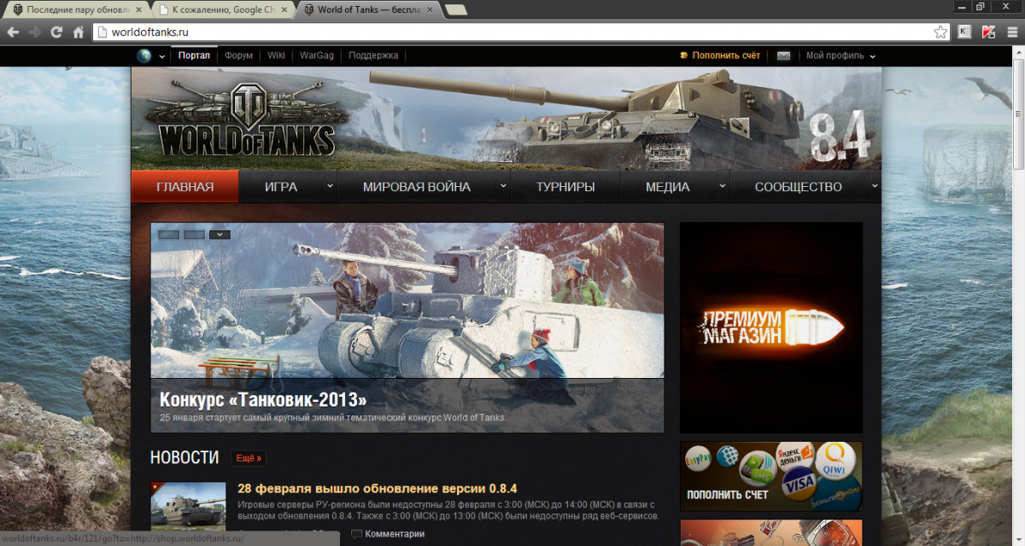Open the Премиум Магазин banner
This screenshot has width=1025, height=546.
(771, 328)
